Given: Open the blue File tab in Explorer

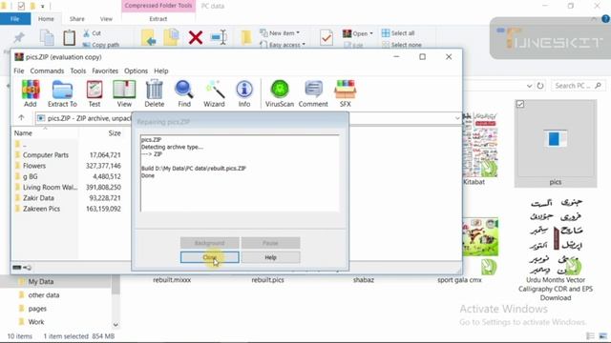Looking at the screenshot, I should 15,19.
